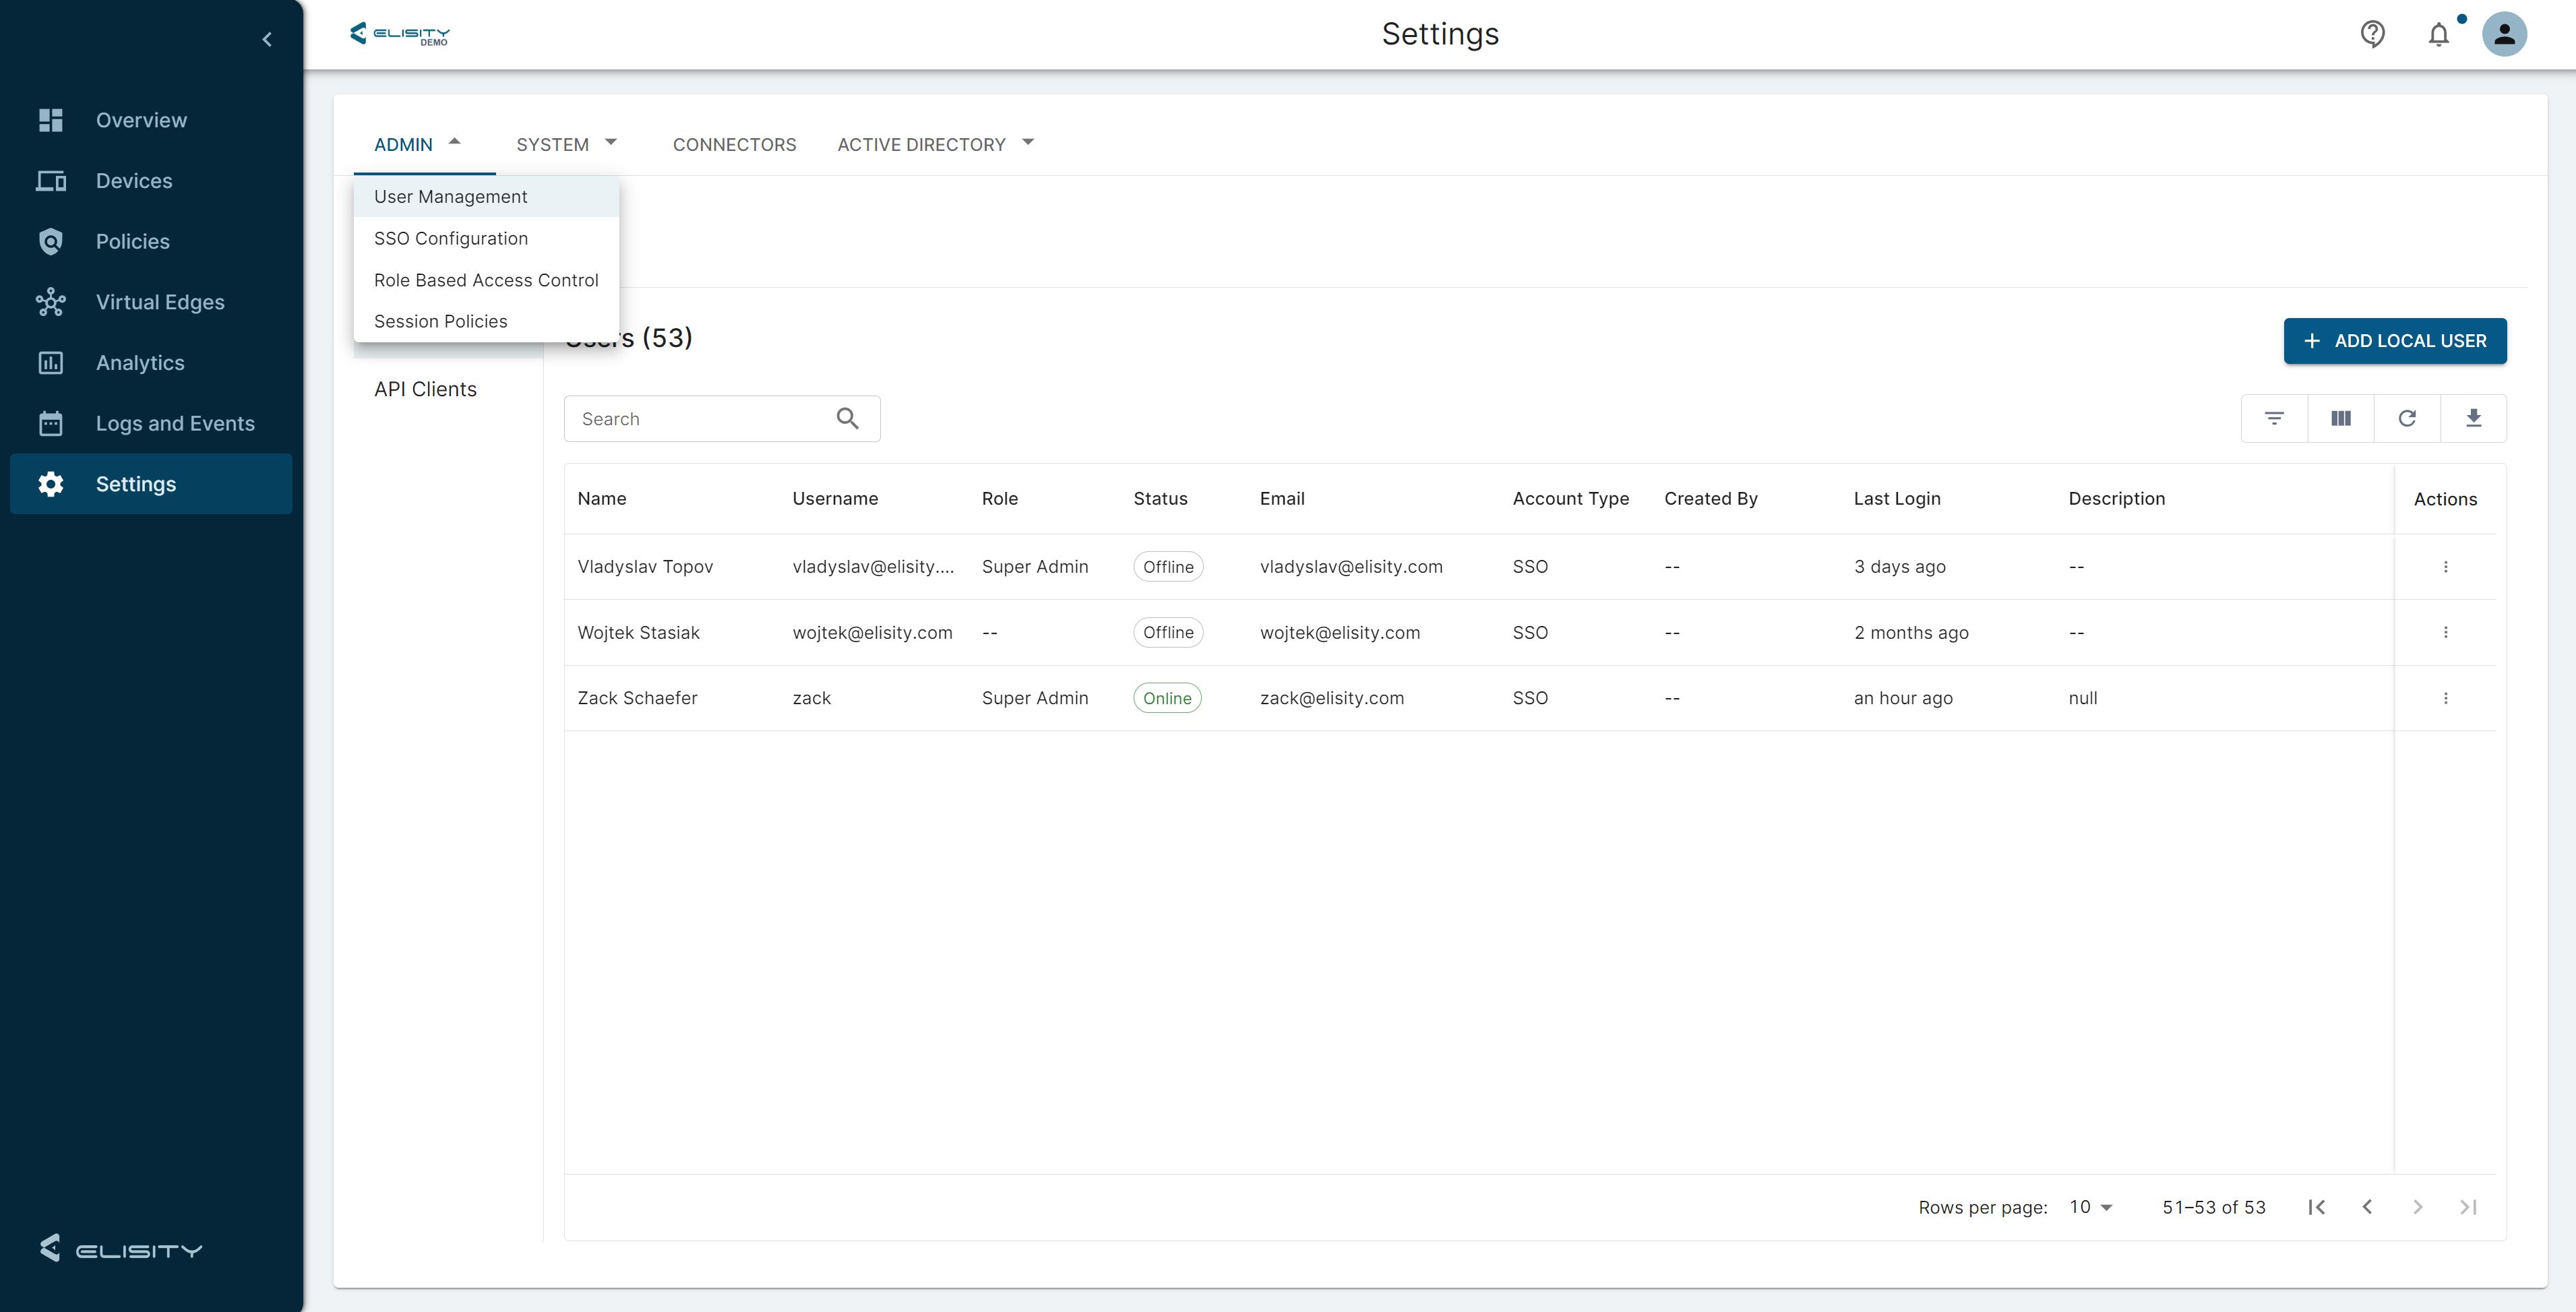Expand the Active Directory dropdown
Image resolution: width=2576 pixels, height=1312 pixels.
click(934, 144)
